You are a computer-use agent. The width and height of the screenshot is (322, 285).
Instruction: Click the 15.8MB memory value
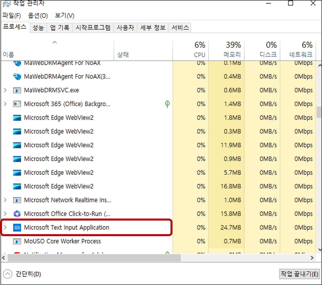click(x=231, y=214)
